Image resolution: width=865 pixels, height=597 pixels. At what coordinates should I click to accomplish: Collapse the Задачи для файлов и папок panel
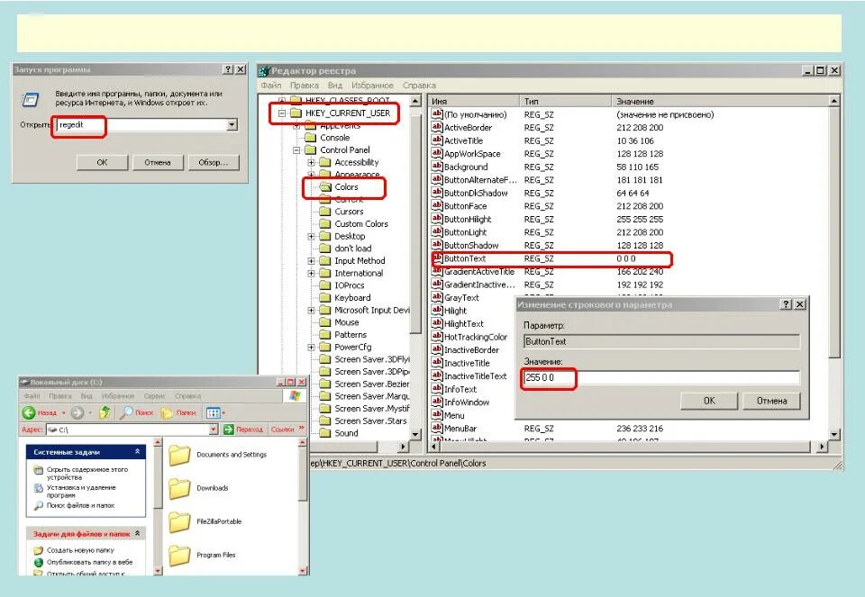click(137, 534)
